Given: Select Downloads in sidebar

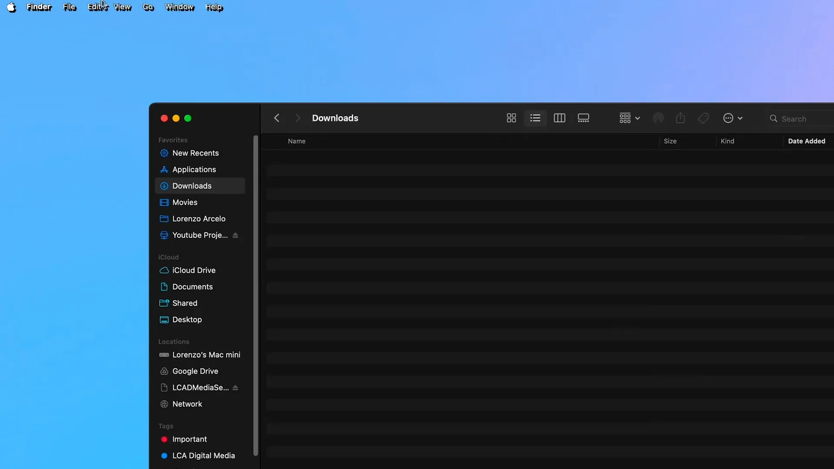Looking at the screenshot, I should click(x=200, y=186).
